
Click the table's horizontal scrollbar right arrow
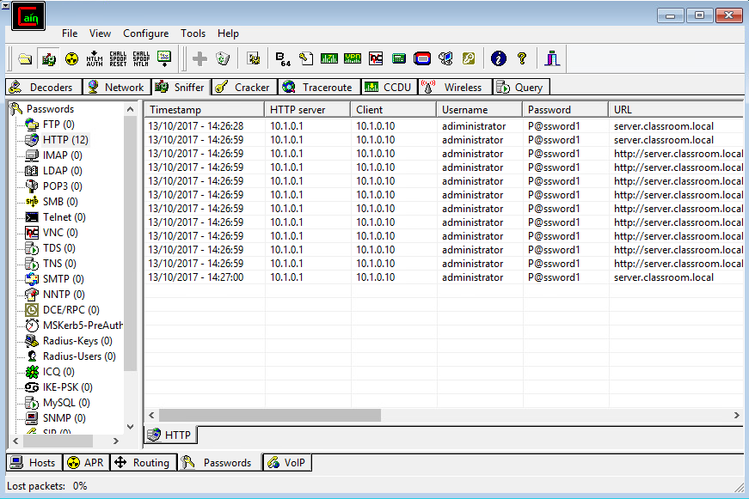736,416
